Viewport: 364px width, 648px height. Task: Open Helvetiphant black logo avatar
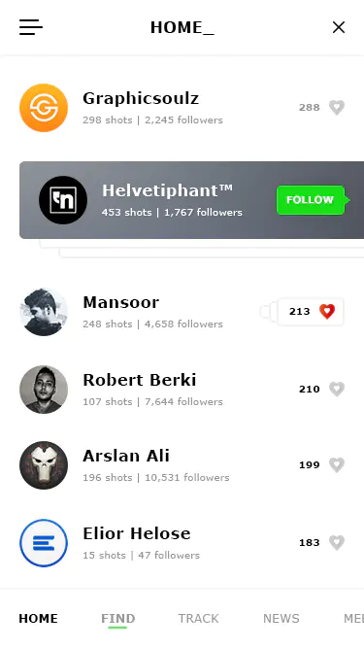(x=63, y=200)
